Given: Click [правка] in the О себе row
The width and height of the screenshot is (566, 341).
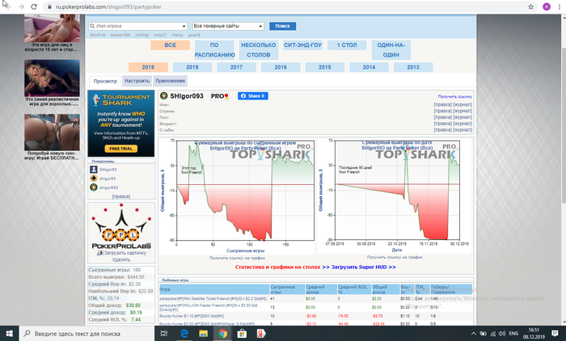Looking at the screenshot, I should 442,129.
